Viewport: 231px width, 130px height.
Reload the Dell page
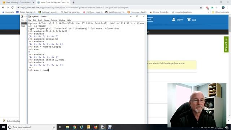tap(12, 8)
